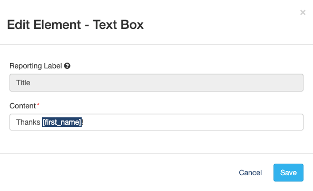This screenshot has height=191, width=313.
Task: Close the Edit Element dialog with X
Action: coord(302,13)
